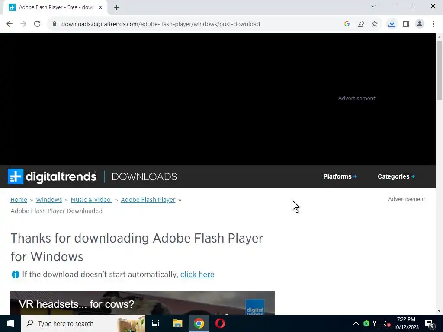Click the green Kaspersky tray icon

pos(366,323)
